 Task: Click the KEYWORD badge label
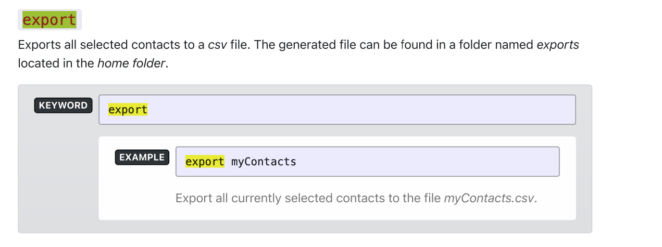(64, 106)
